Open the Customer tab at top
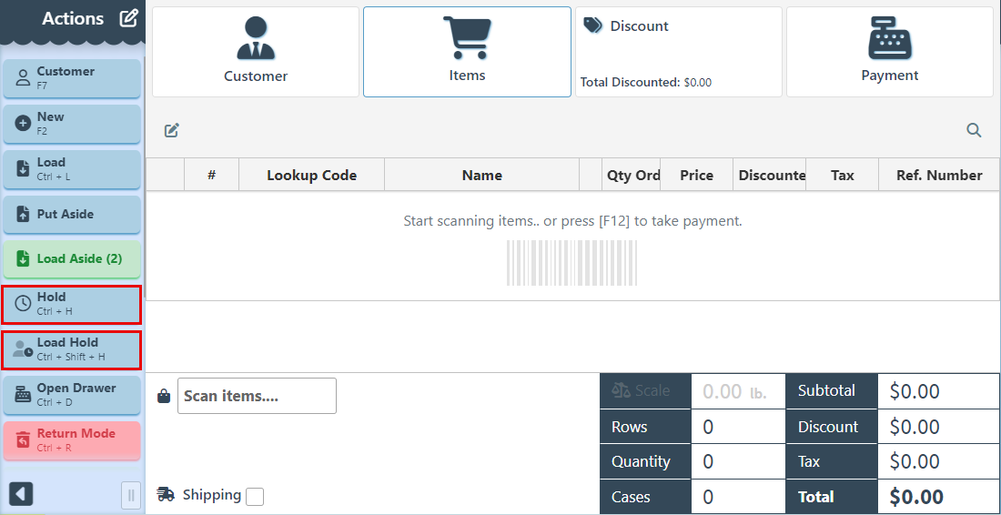The image size is (1001, 515). tap(256, 52)
